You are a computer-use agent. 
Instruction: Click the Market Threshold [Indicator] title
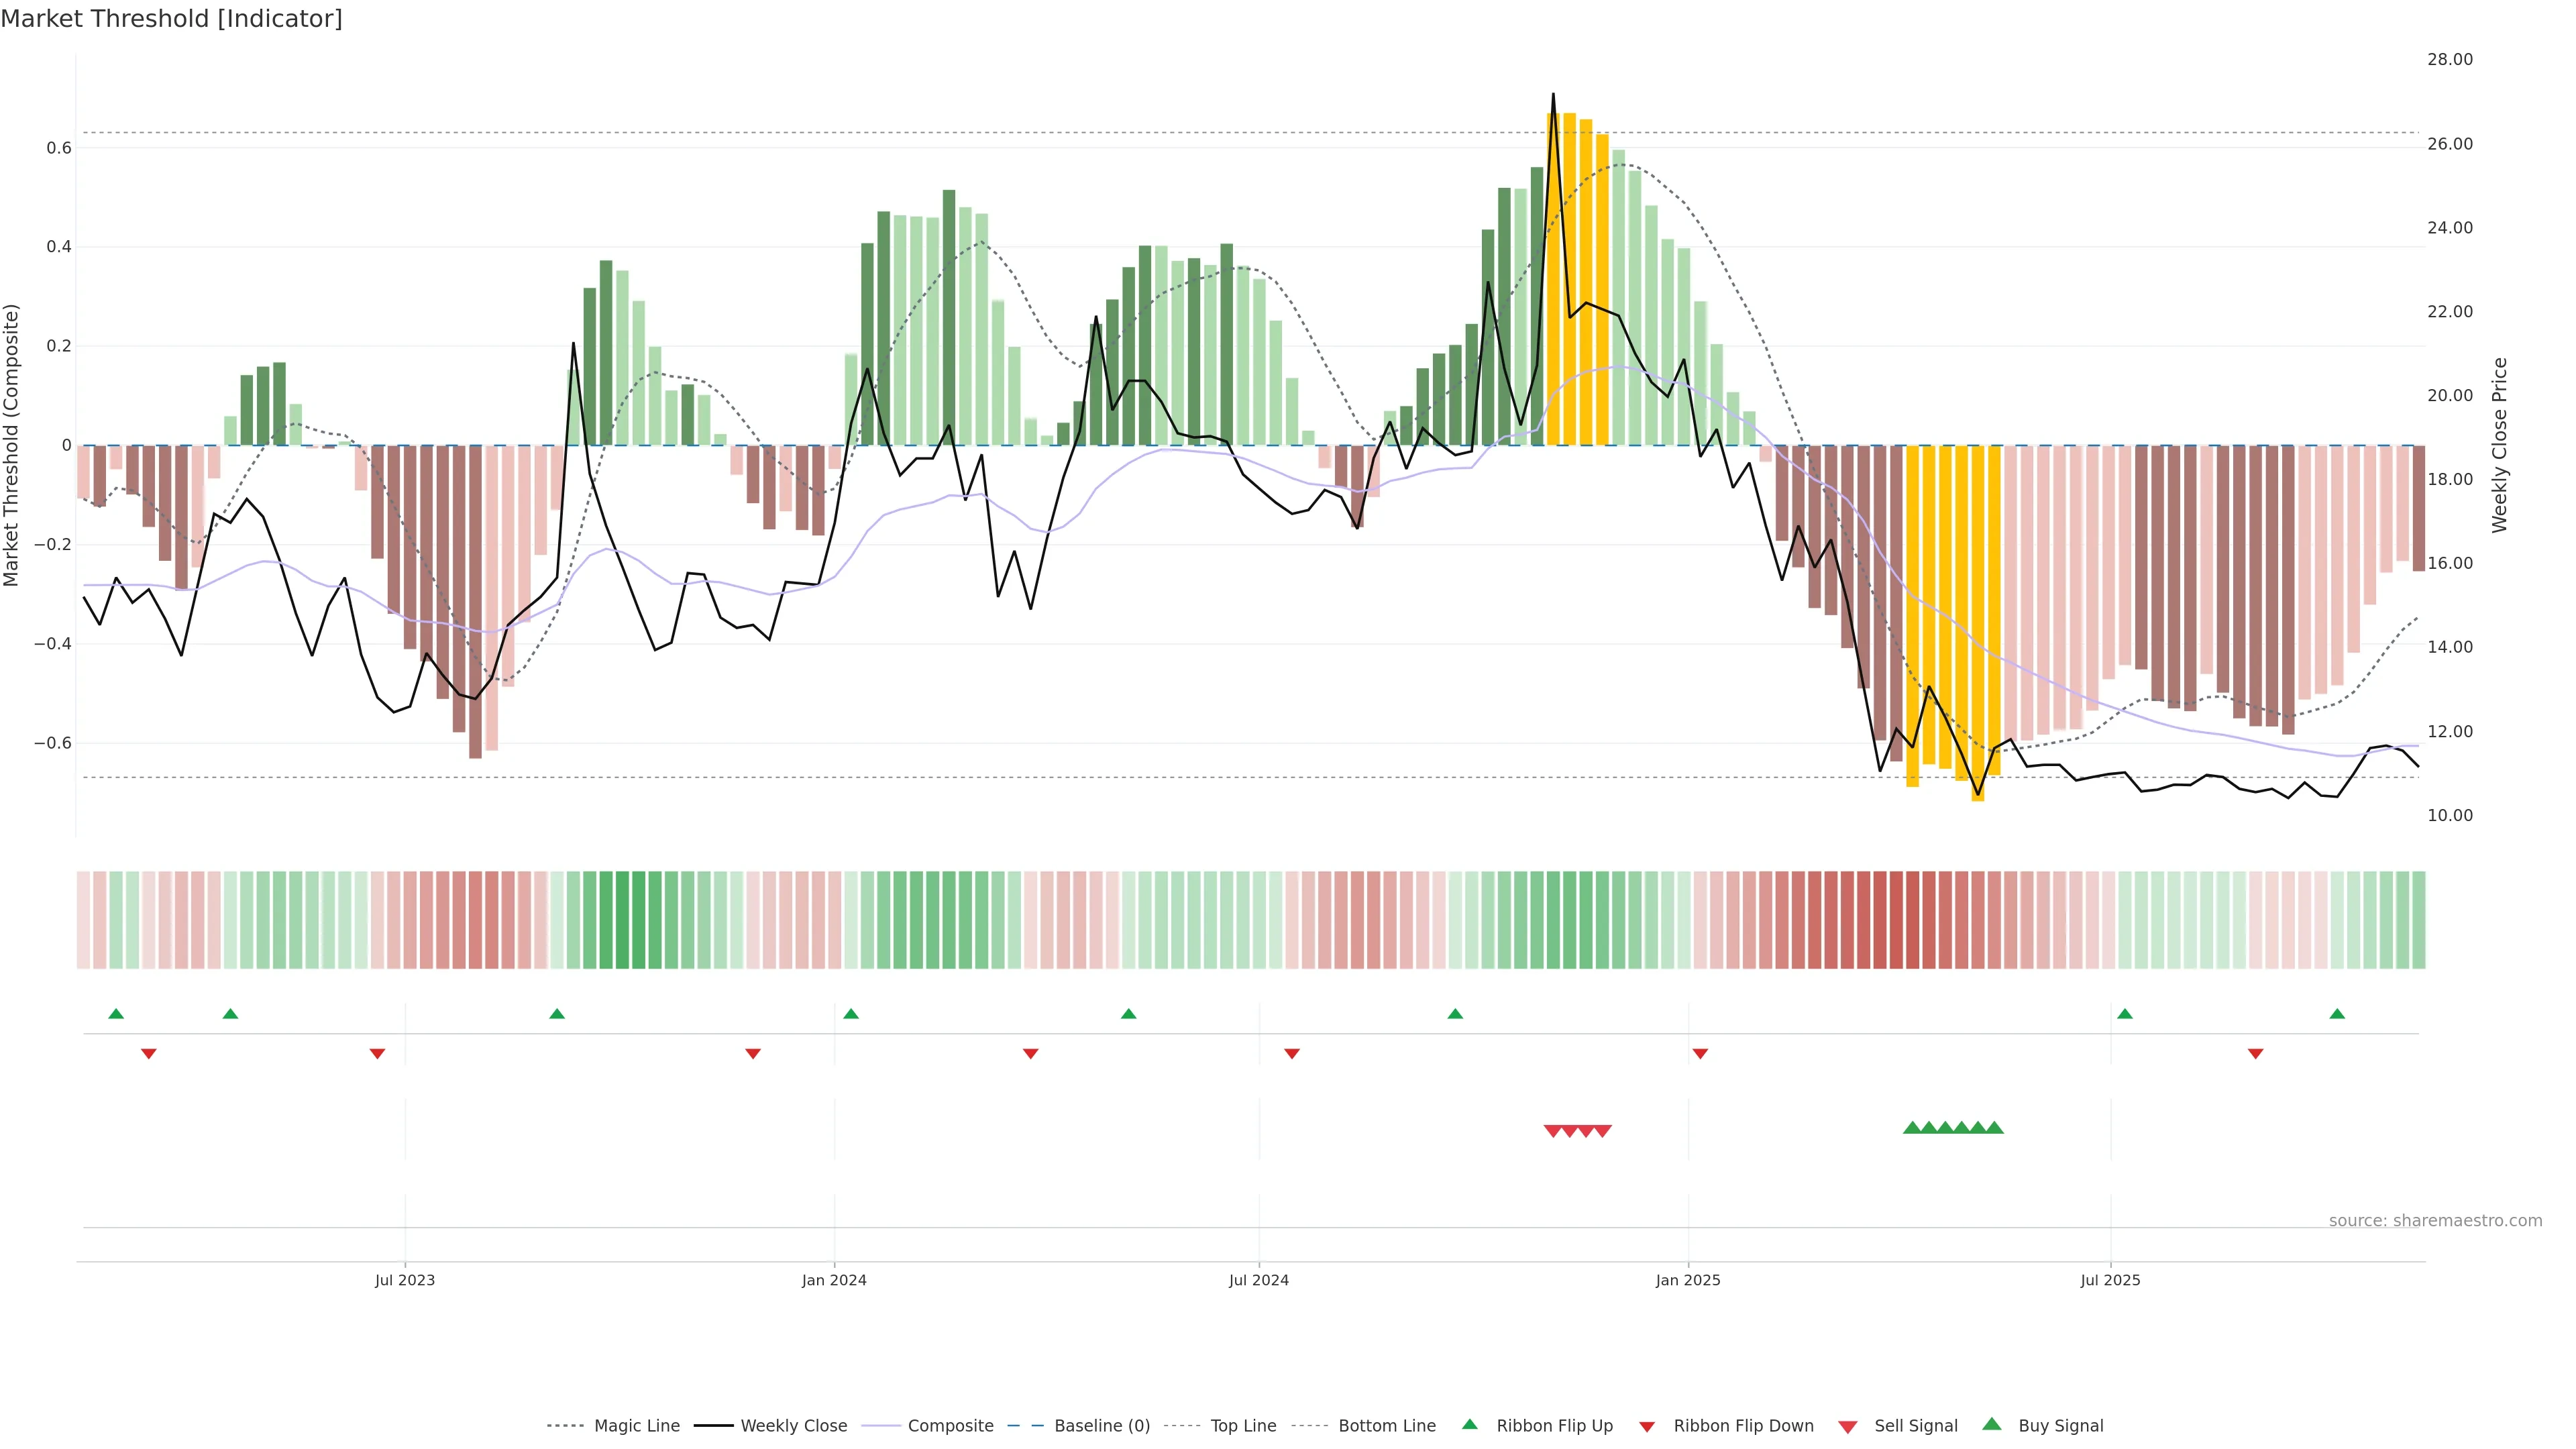click(x=171, y=19)
